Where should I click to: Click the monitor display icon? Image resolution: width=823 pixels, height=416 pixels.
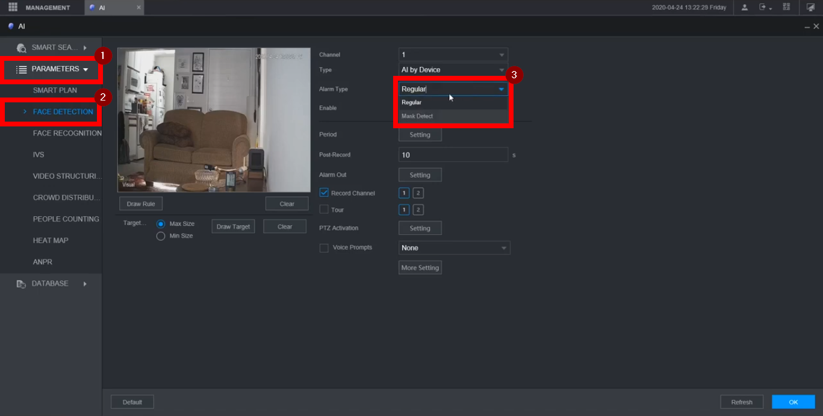tap(810, 7)
